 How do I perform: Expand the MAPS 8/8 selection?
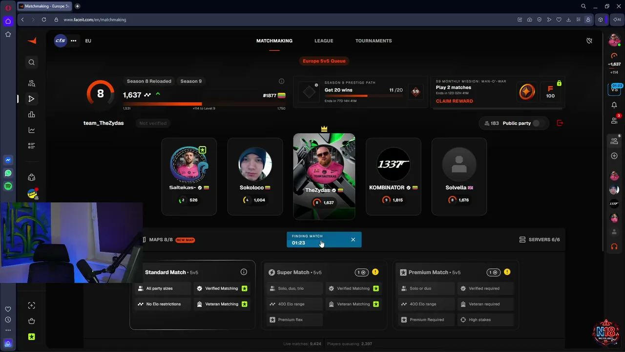(x=168, y=240)
